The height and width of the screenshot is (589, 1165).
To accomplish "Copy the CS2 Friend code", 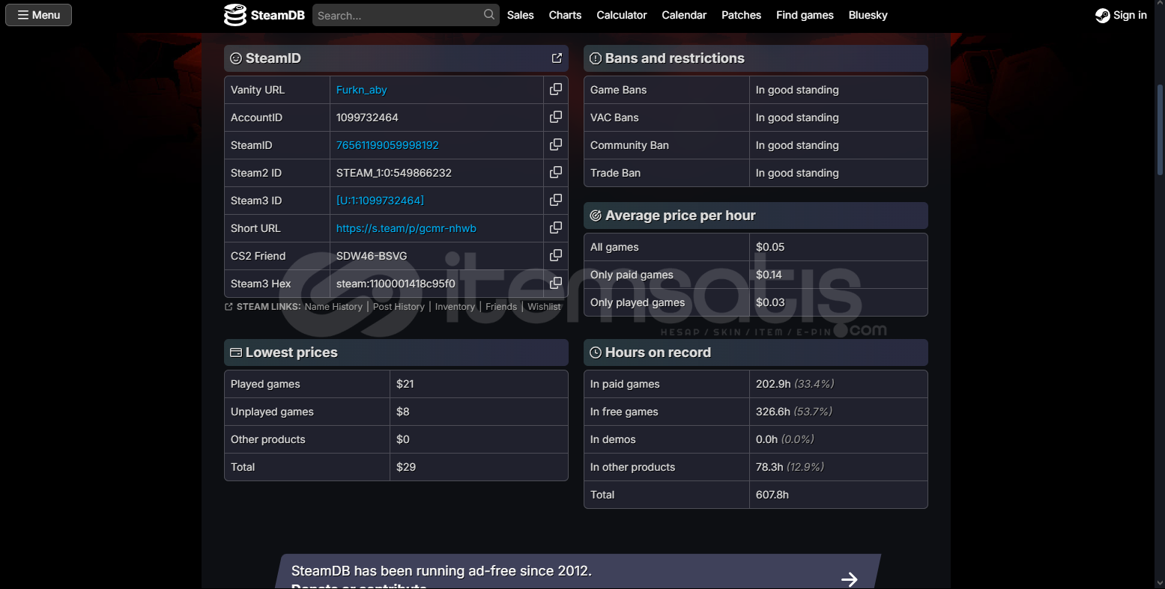I will pyautogui.click(x=556, y=255).
